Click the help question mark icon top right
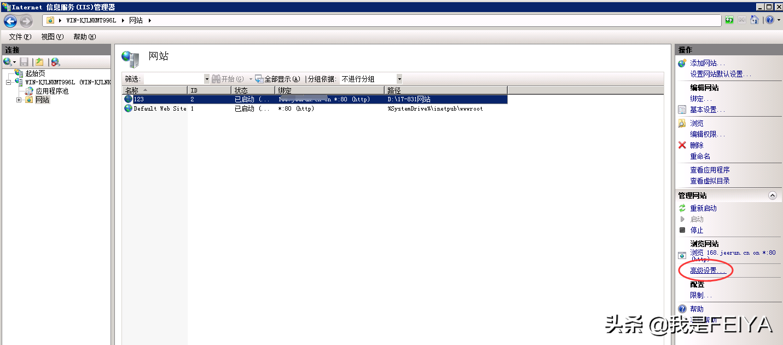This screenshot has width=783, height=345. [769, 20]
